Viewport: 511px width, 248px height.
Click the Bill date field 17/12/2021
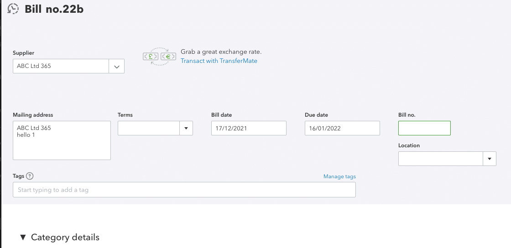point(249,128)
